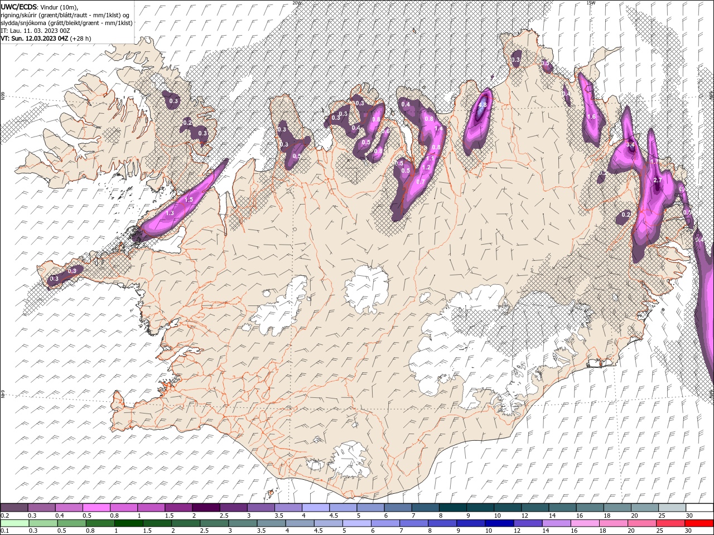
Task: Pick the pink top-row swatch between 0.5 and 0.8
Action: click(x=96, y=508)
